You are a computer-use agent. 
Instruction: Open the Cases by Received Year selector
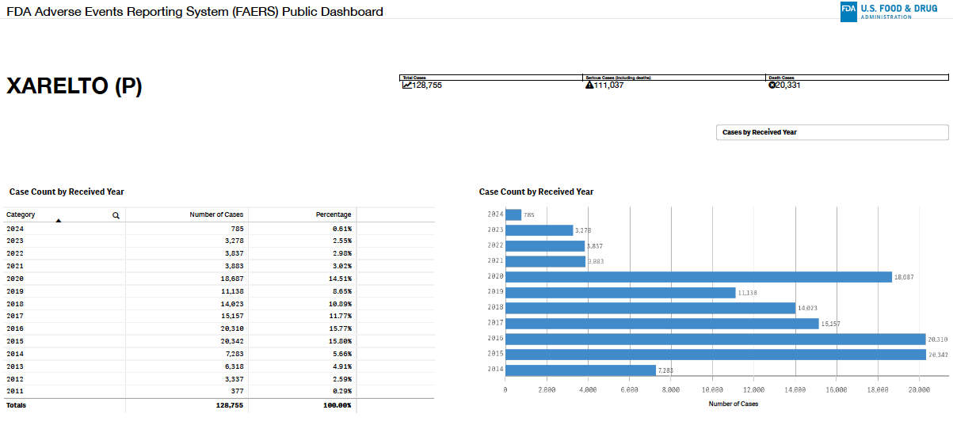point(831,132)
